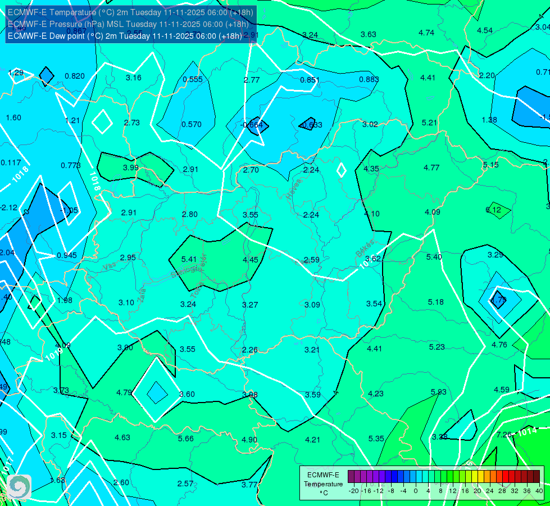Click the 4.79 temperature value
The width and height of the screenshot is (550, 506).
[124, 392]
